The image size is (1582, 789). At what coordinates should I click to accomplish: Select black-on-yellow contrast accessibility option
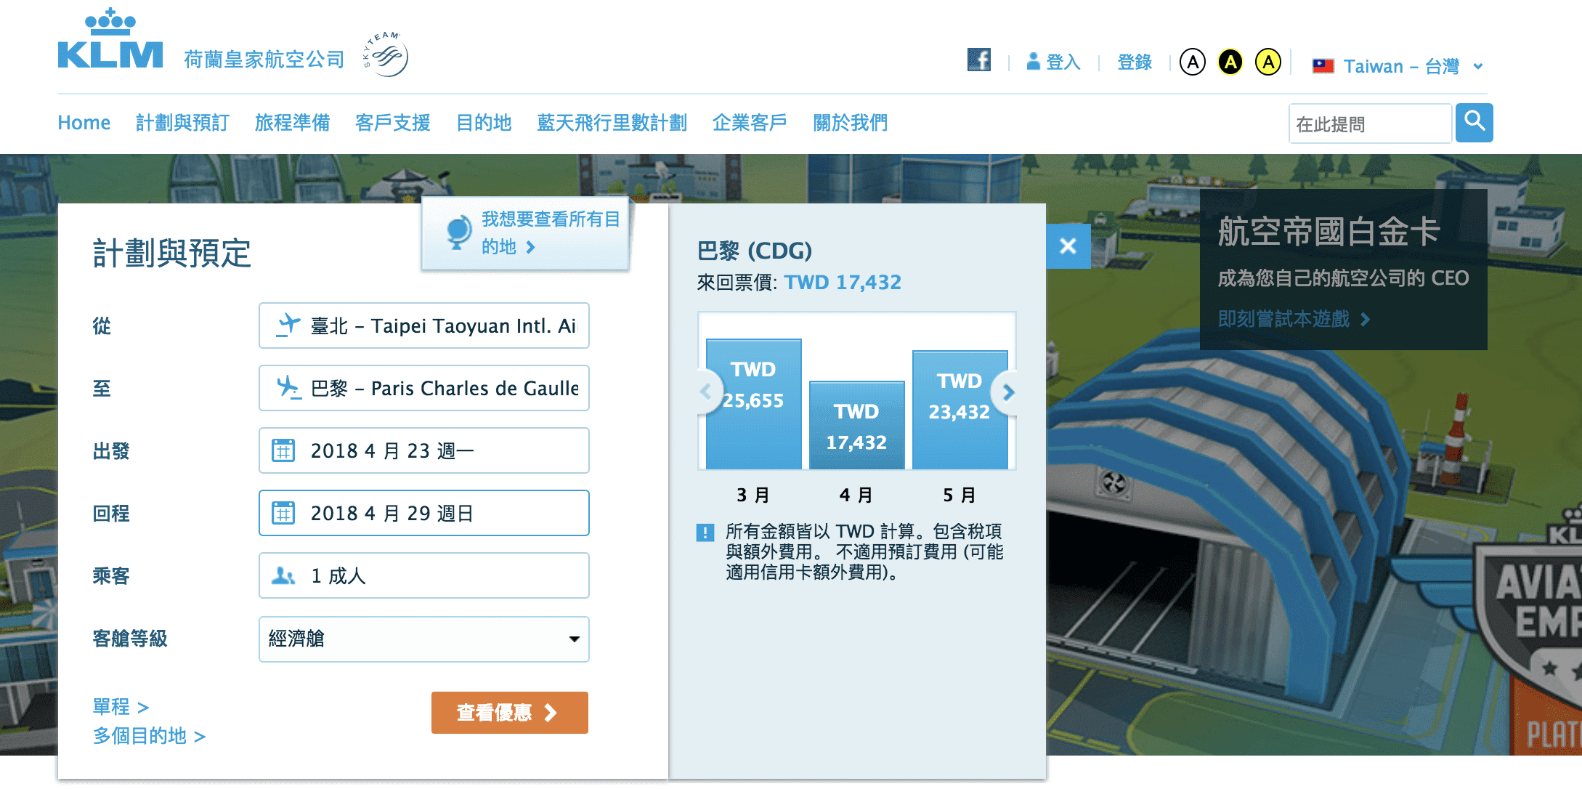[1230, 62]
